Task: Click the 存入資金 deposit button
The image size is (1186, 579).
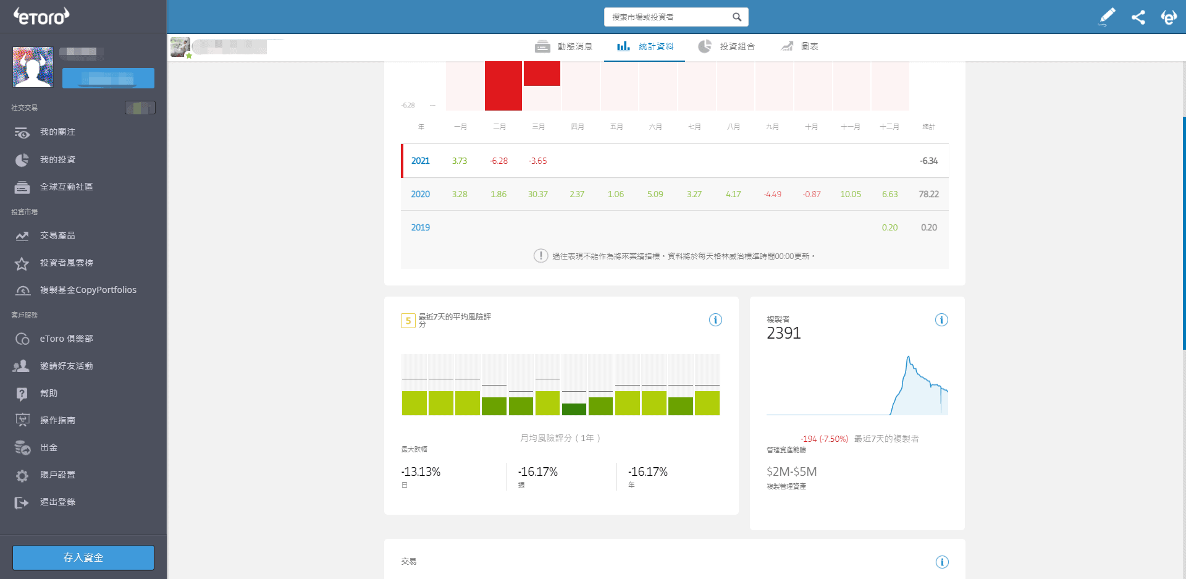Action: point(83,557)
